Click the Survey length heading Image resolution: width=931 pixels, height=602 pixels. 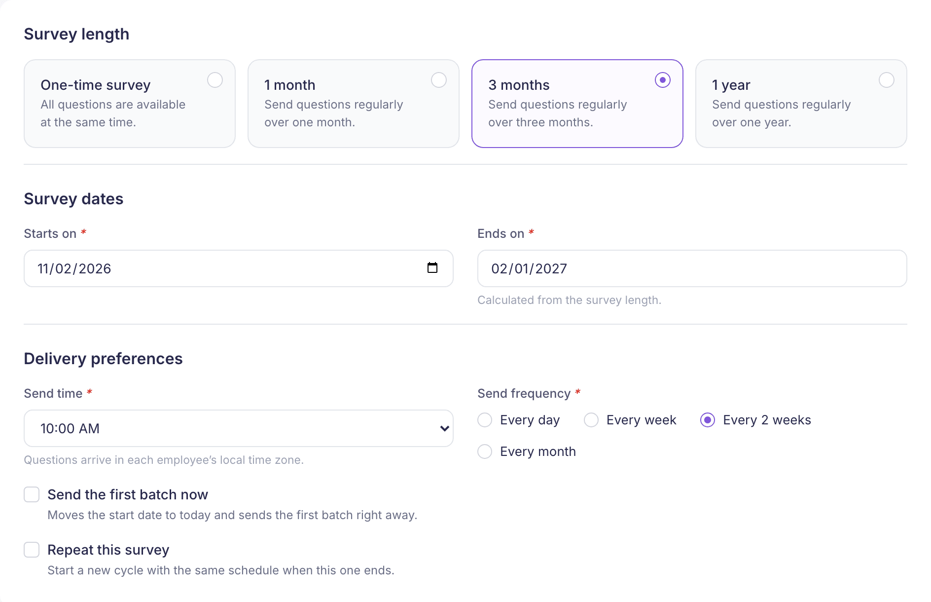[76, 34]
